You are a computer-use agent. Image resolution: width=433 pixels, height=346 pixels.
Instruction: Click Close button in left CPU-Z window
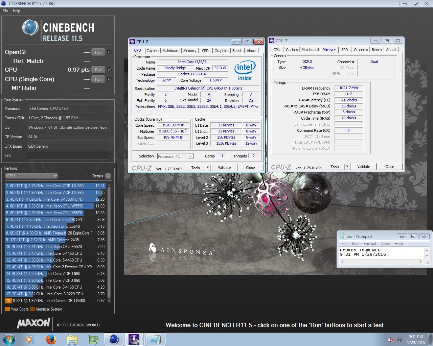click(250, 168)
